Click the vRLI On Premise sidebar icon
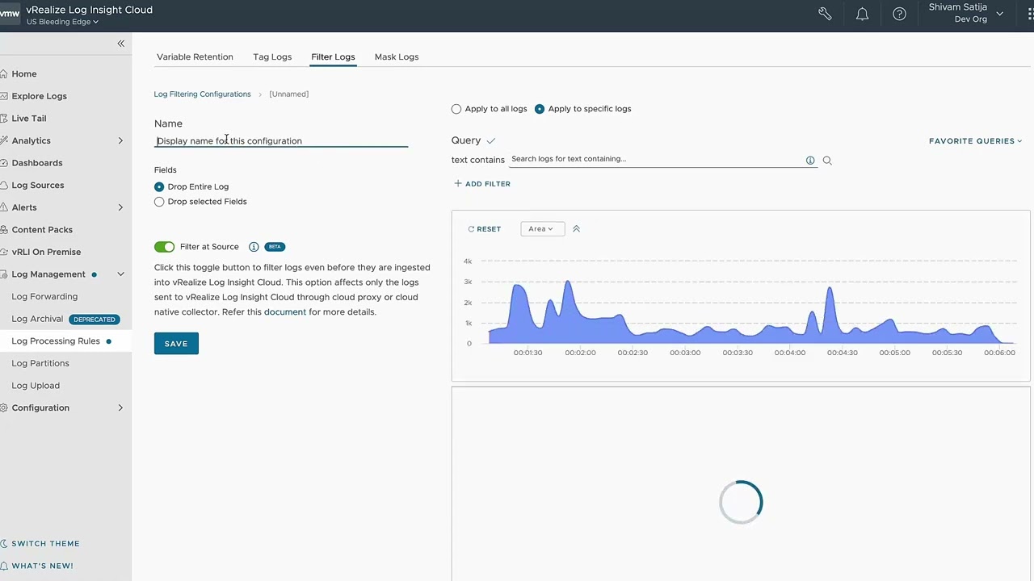The height and width of the screenshot is (581, 1034). click(4, 252)
